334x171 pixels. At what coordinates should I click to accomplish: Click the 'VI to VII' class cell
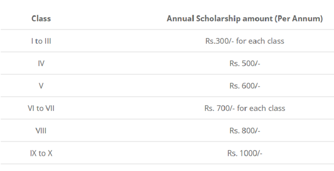pos(41,108)
